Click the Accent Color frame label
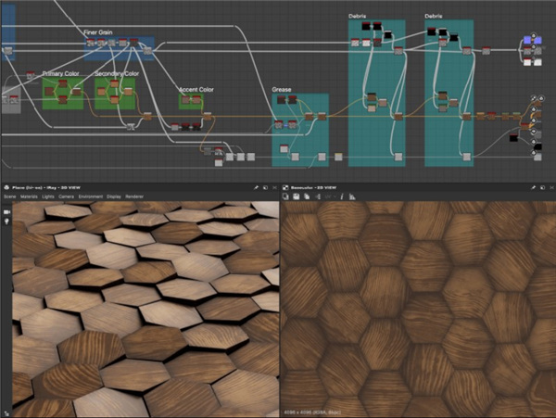 pos(196,90)
